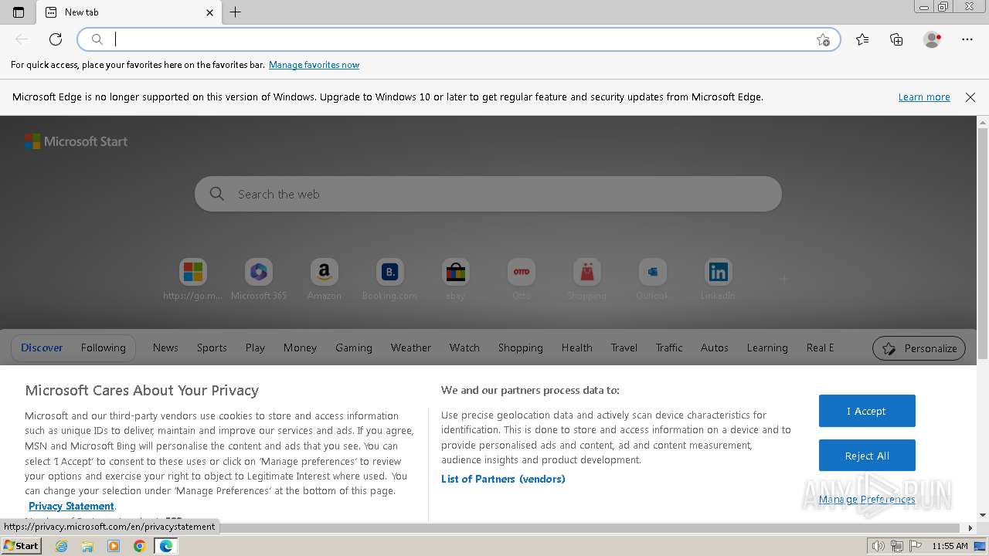Open the go.microsoft quick link tile

click(193, 280)
